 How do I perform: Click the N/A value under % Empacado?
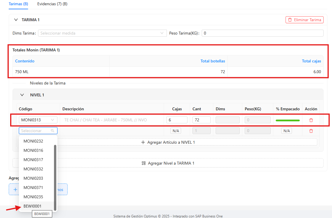pyautogui.click(x=287, y=131)
